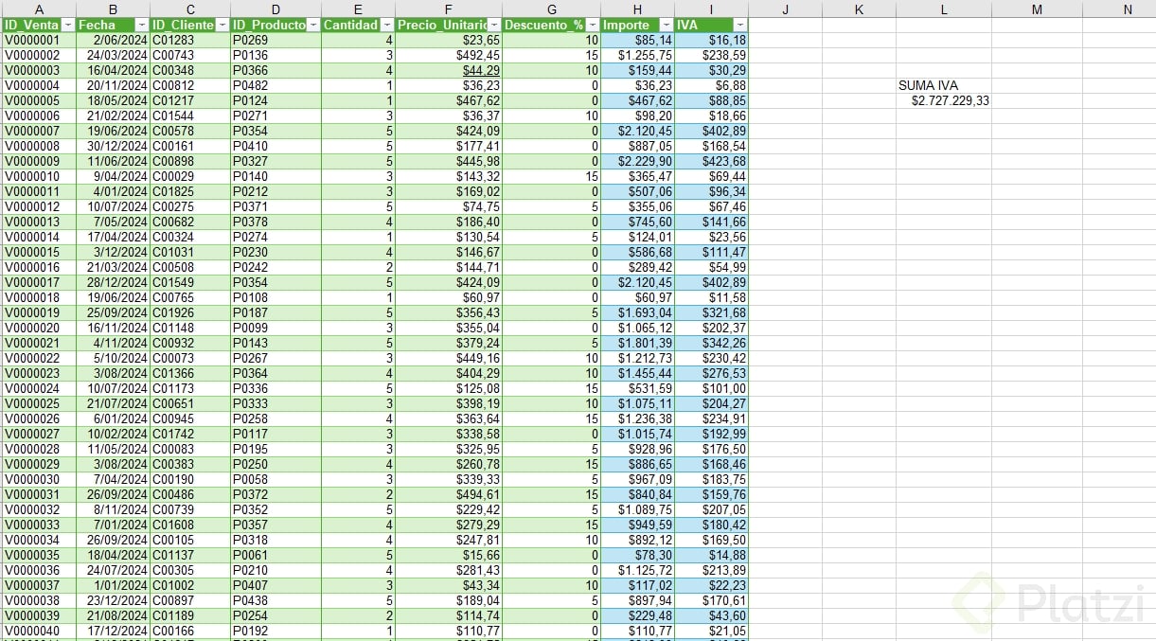Screen dimensions: 1156x641
Task: Open the ID_Producto filter arrow
Action: [313, 25]
